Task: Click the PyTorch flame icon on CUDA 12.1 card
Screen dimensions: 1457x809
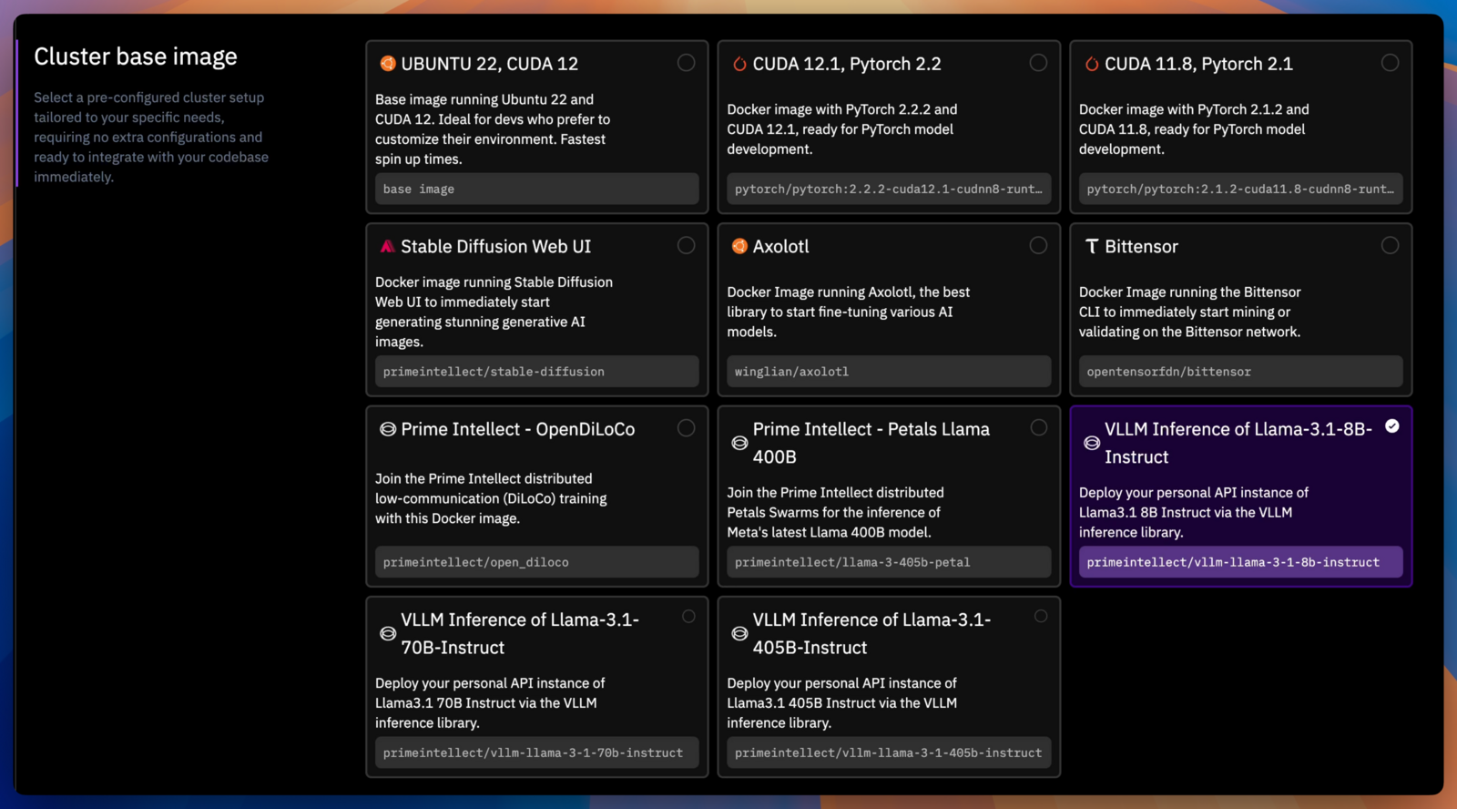Action: (739, 64)
